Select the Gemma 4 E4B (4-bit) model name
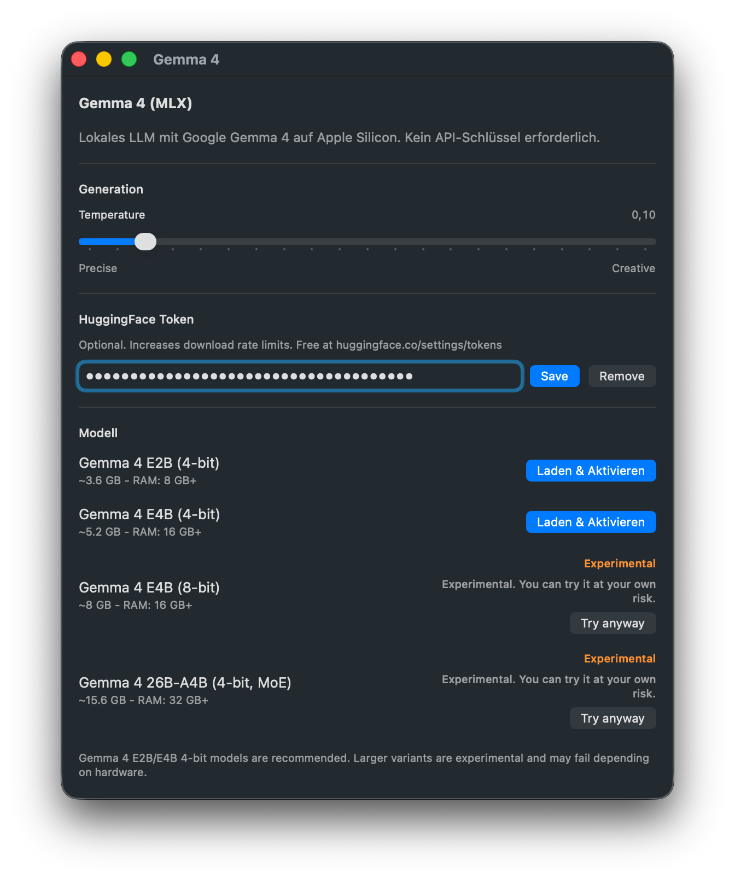This screenshot has width=735, height=880. 149,514
